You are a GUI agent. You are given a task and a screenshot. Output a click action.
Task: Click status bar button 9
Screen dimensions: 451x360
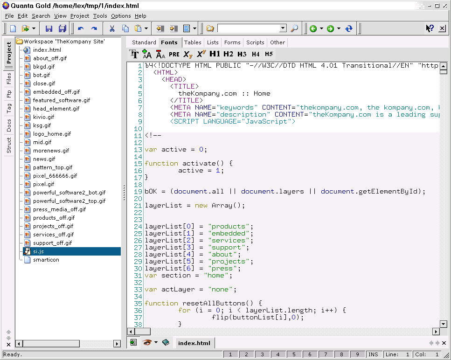(358, 354)
